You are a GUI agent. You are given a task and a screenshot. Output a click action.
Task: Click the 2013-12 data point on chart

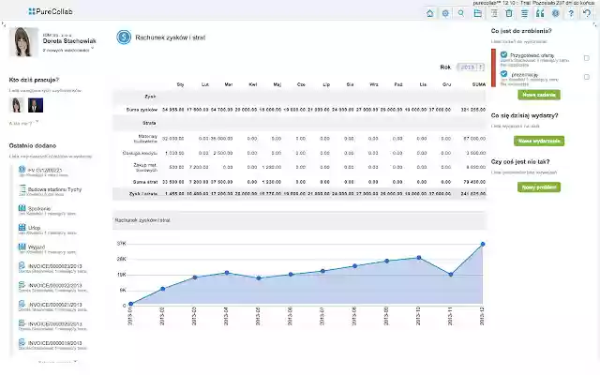click(x=483, y=244)
